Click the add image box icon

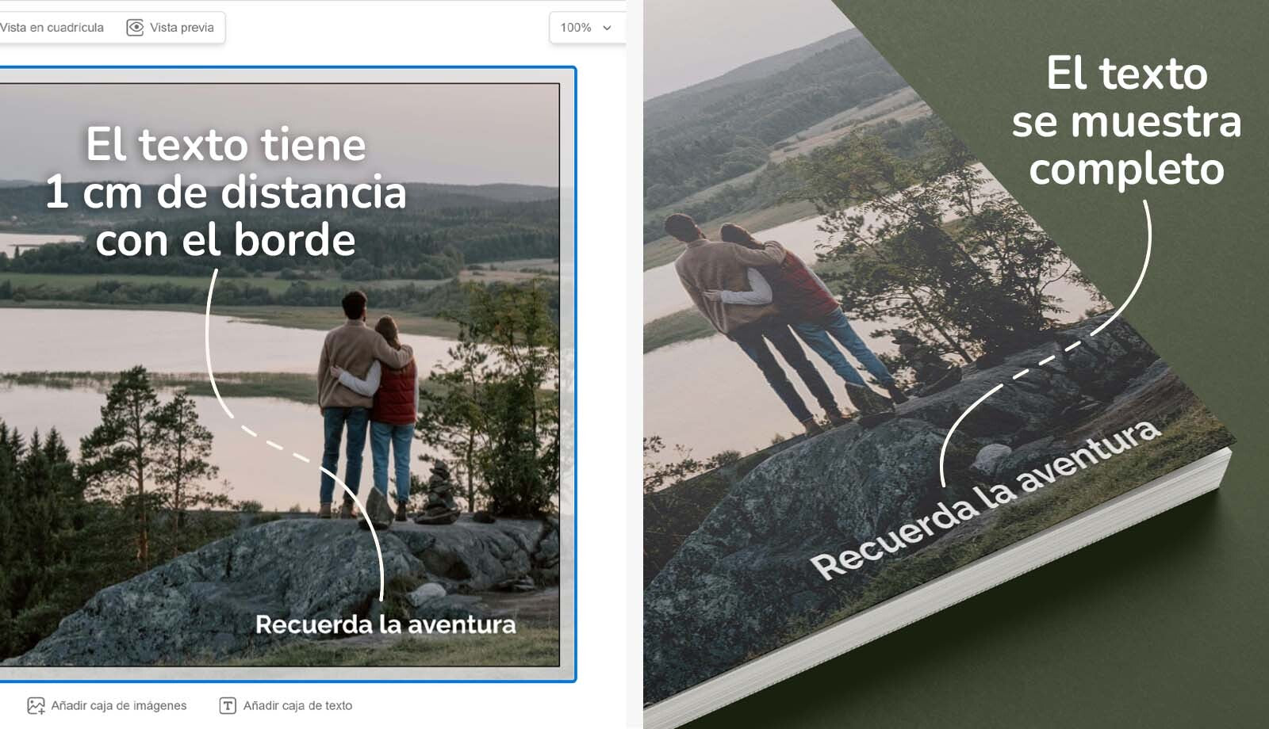[x=36, y=705]
